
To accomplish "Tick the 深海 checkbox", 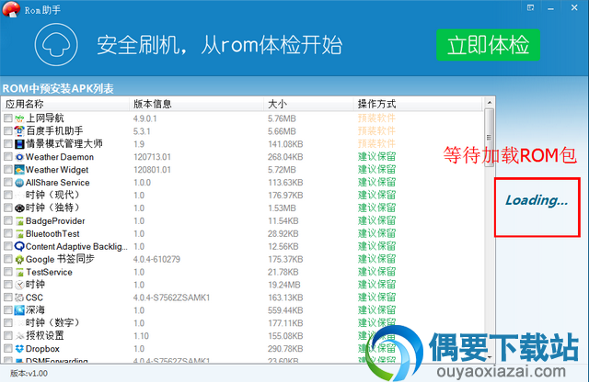I will coord(8,310).
